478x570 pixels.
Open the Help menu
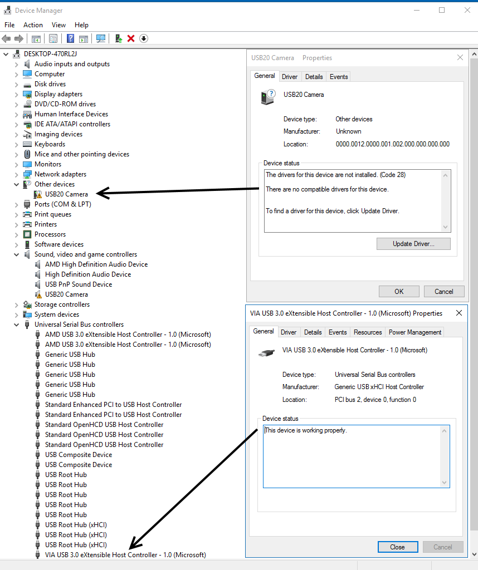(81, 24)
